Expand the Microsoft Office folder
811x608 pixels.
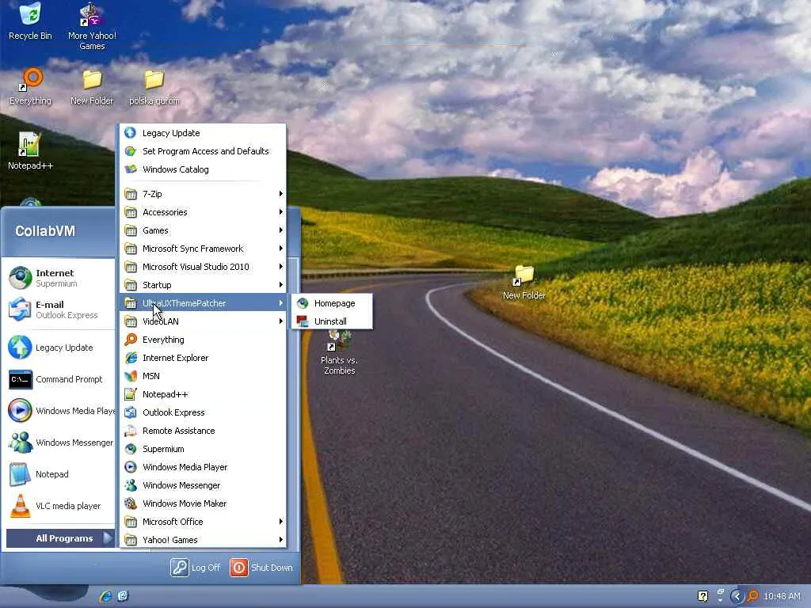[x=204, y=522]
